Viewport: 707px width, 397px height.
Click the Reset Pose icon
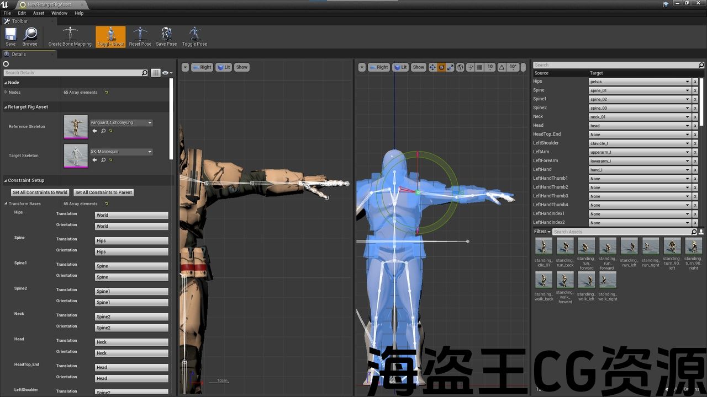[140, 36]
